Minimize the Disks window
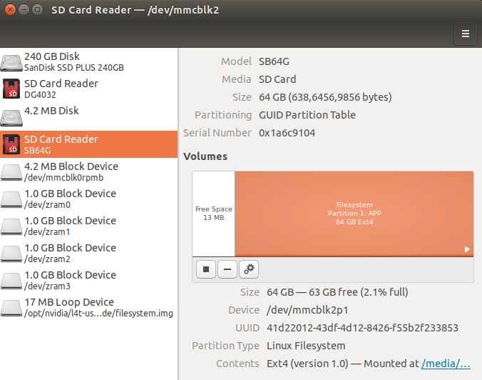Viewport: 482px width, 380px height. click(x=24, y=10)
